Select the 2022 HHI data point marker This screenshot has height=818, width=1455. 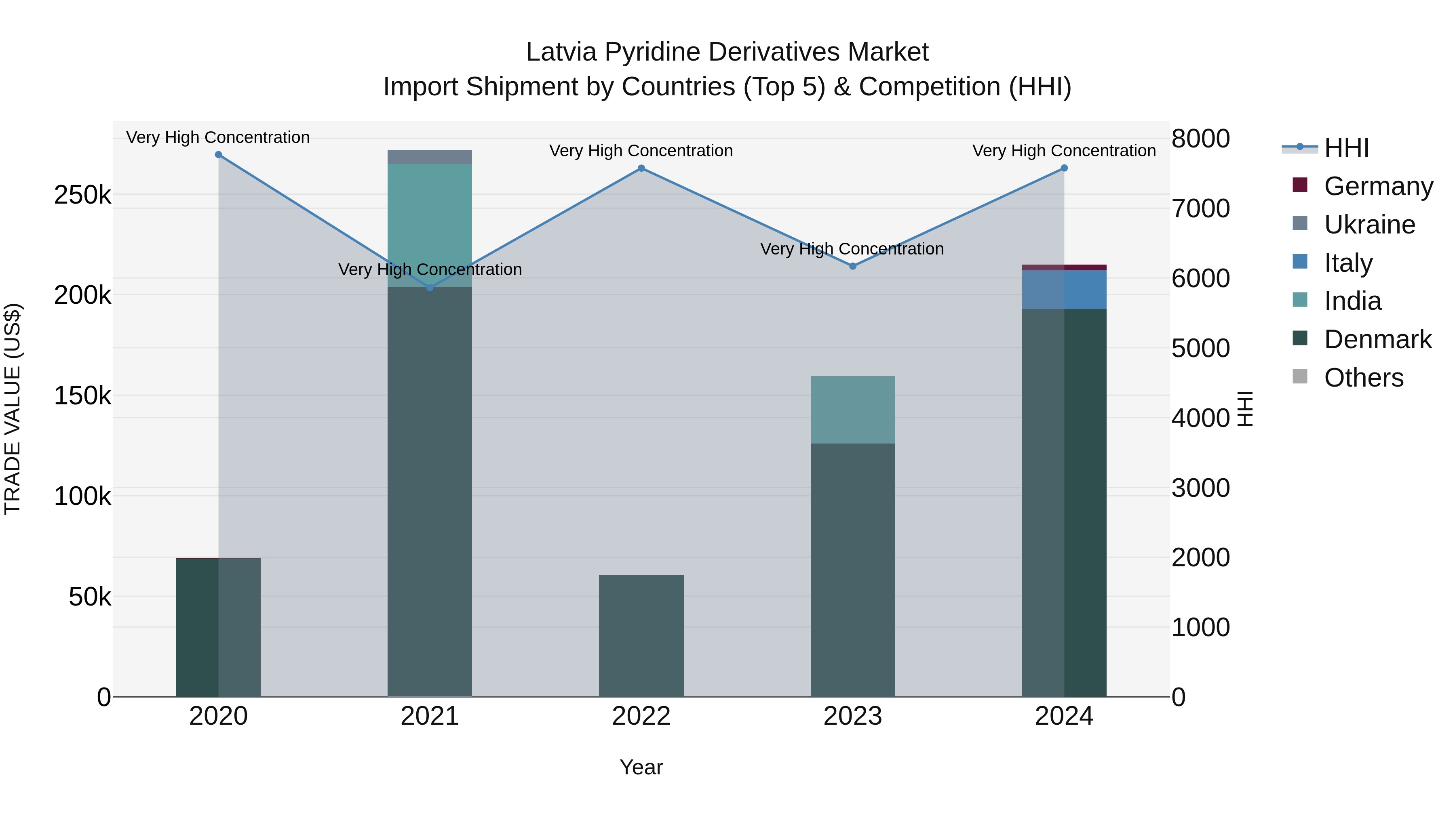pyautogui.click(x=641, y=168)
